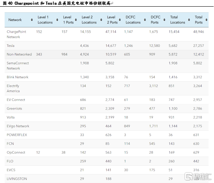Sort by Level 2 Ports arrows
Viewport: 214px width, 183px height.
(x=120, y=20)
